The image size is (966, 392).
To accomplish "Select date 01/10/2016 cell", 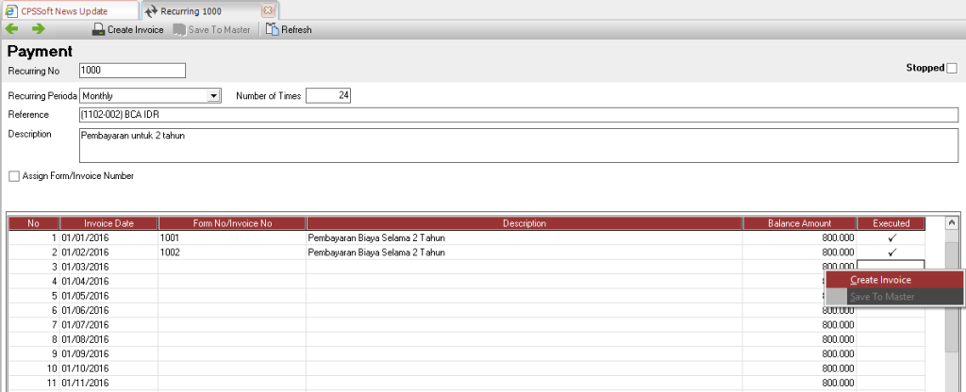I will (109, 368).
